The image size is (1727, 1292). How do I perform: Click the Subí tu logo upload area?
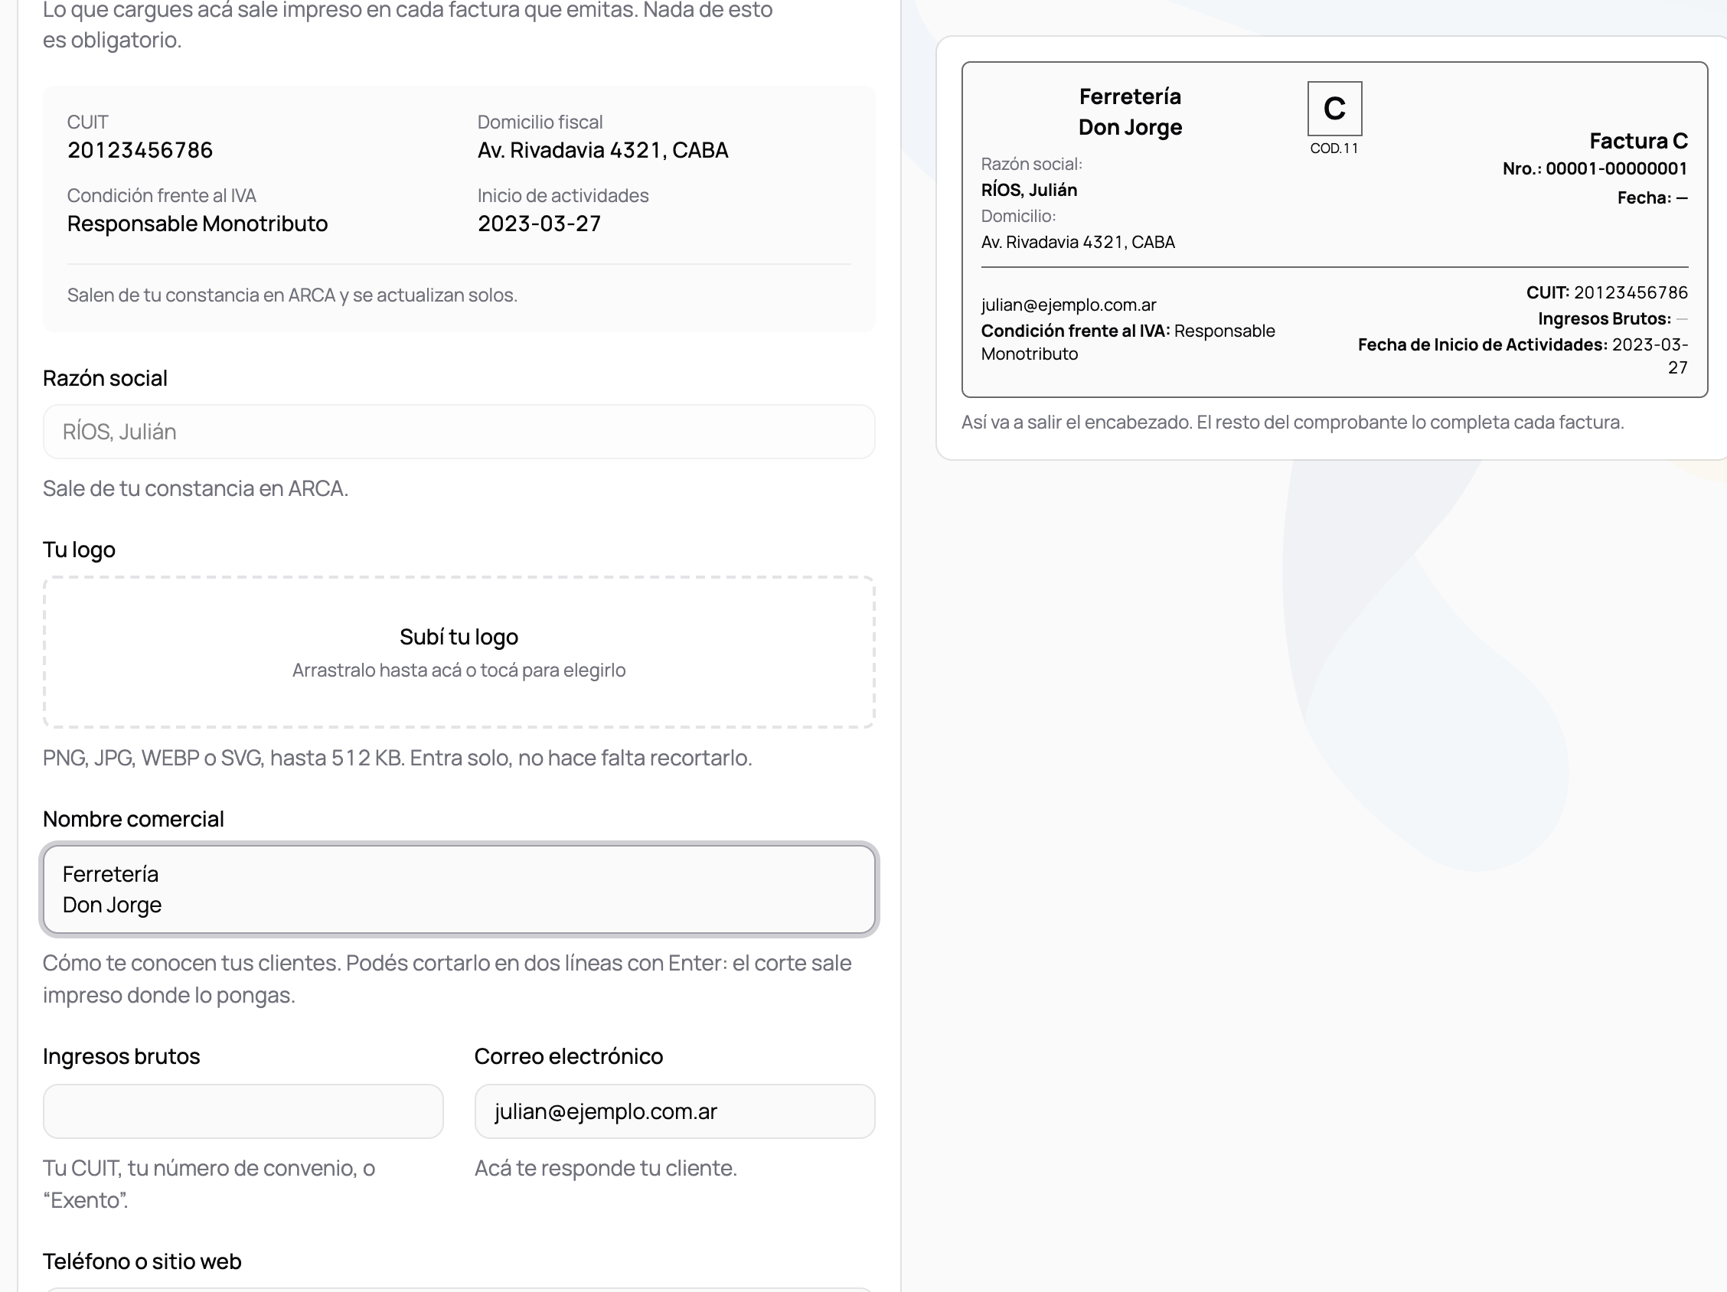459,653
